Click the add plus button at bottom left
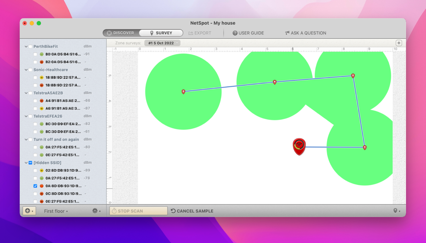This screenshot has width=426, height=243. click(x=29, y=211)
